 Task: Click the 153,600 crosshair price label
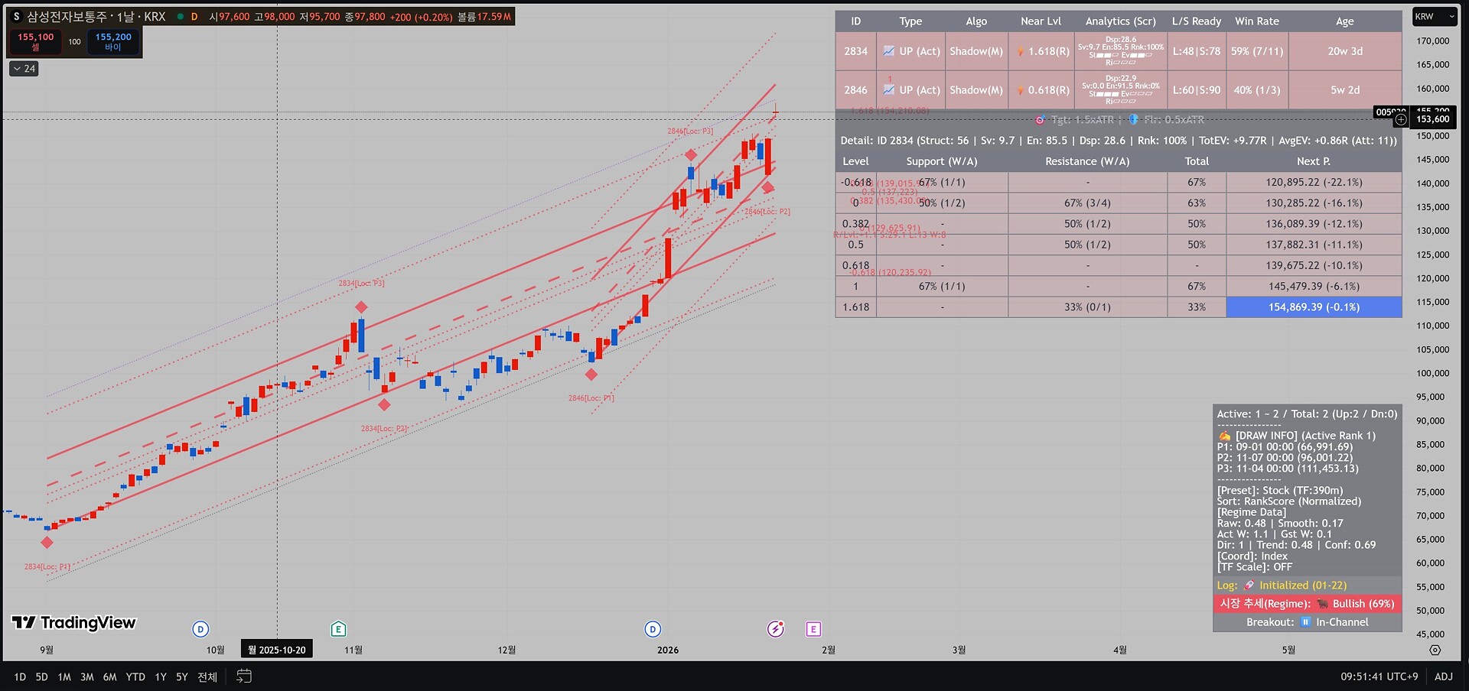tap(1433, 119)
